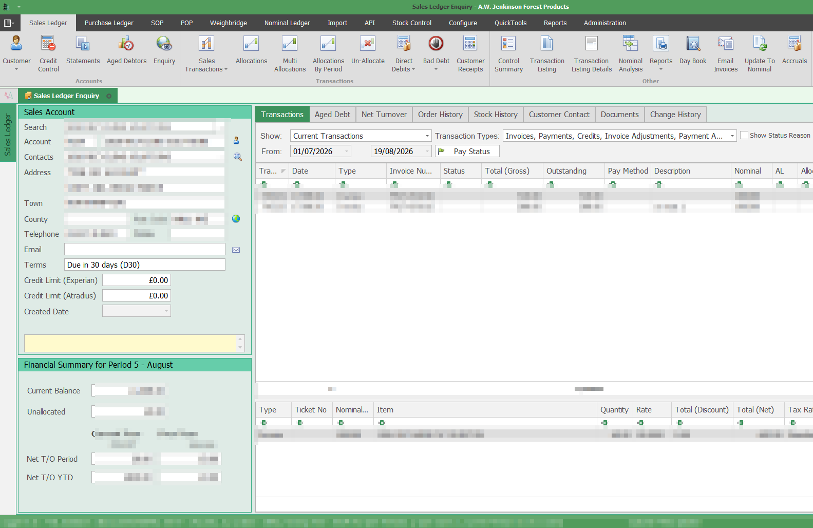Sort by the Outstanding column header
Image resolution: width=813 pixels, height=528 pixels.
pyautogui.click(x=573, y=171)
